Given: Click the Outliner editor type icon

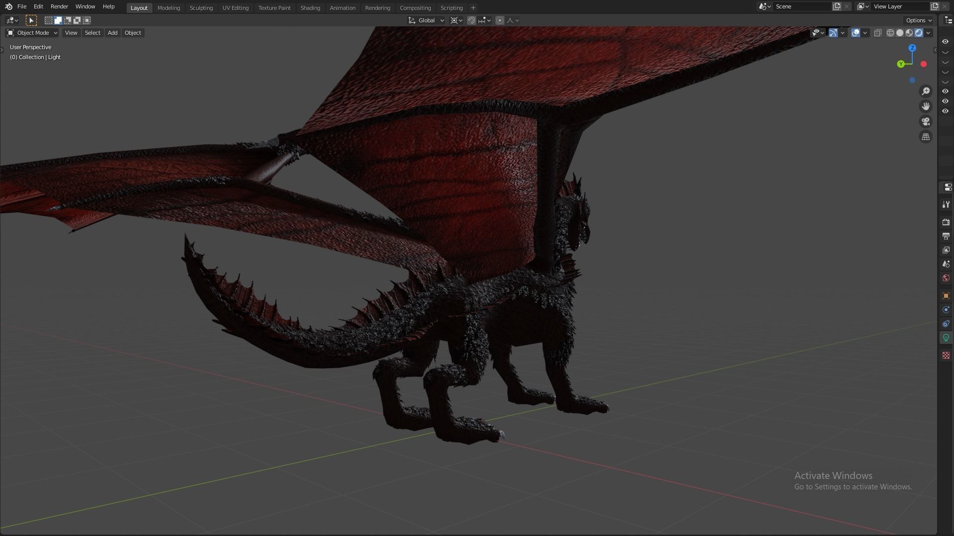Looking at the screenshot, I should [948, 20].
